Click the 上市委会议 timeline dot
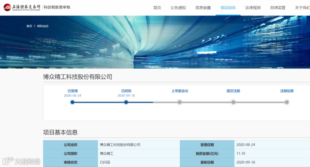 click(179, 102)
